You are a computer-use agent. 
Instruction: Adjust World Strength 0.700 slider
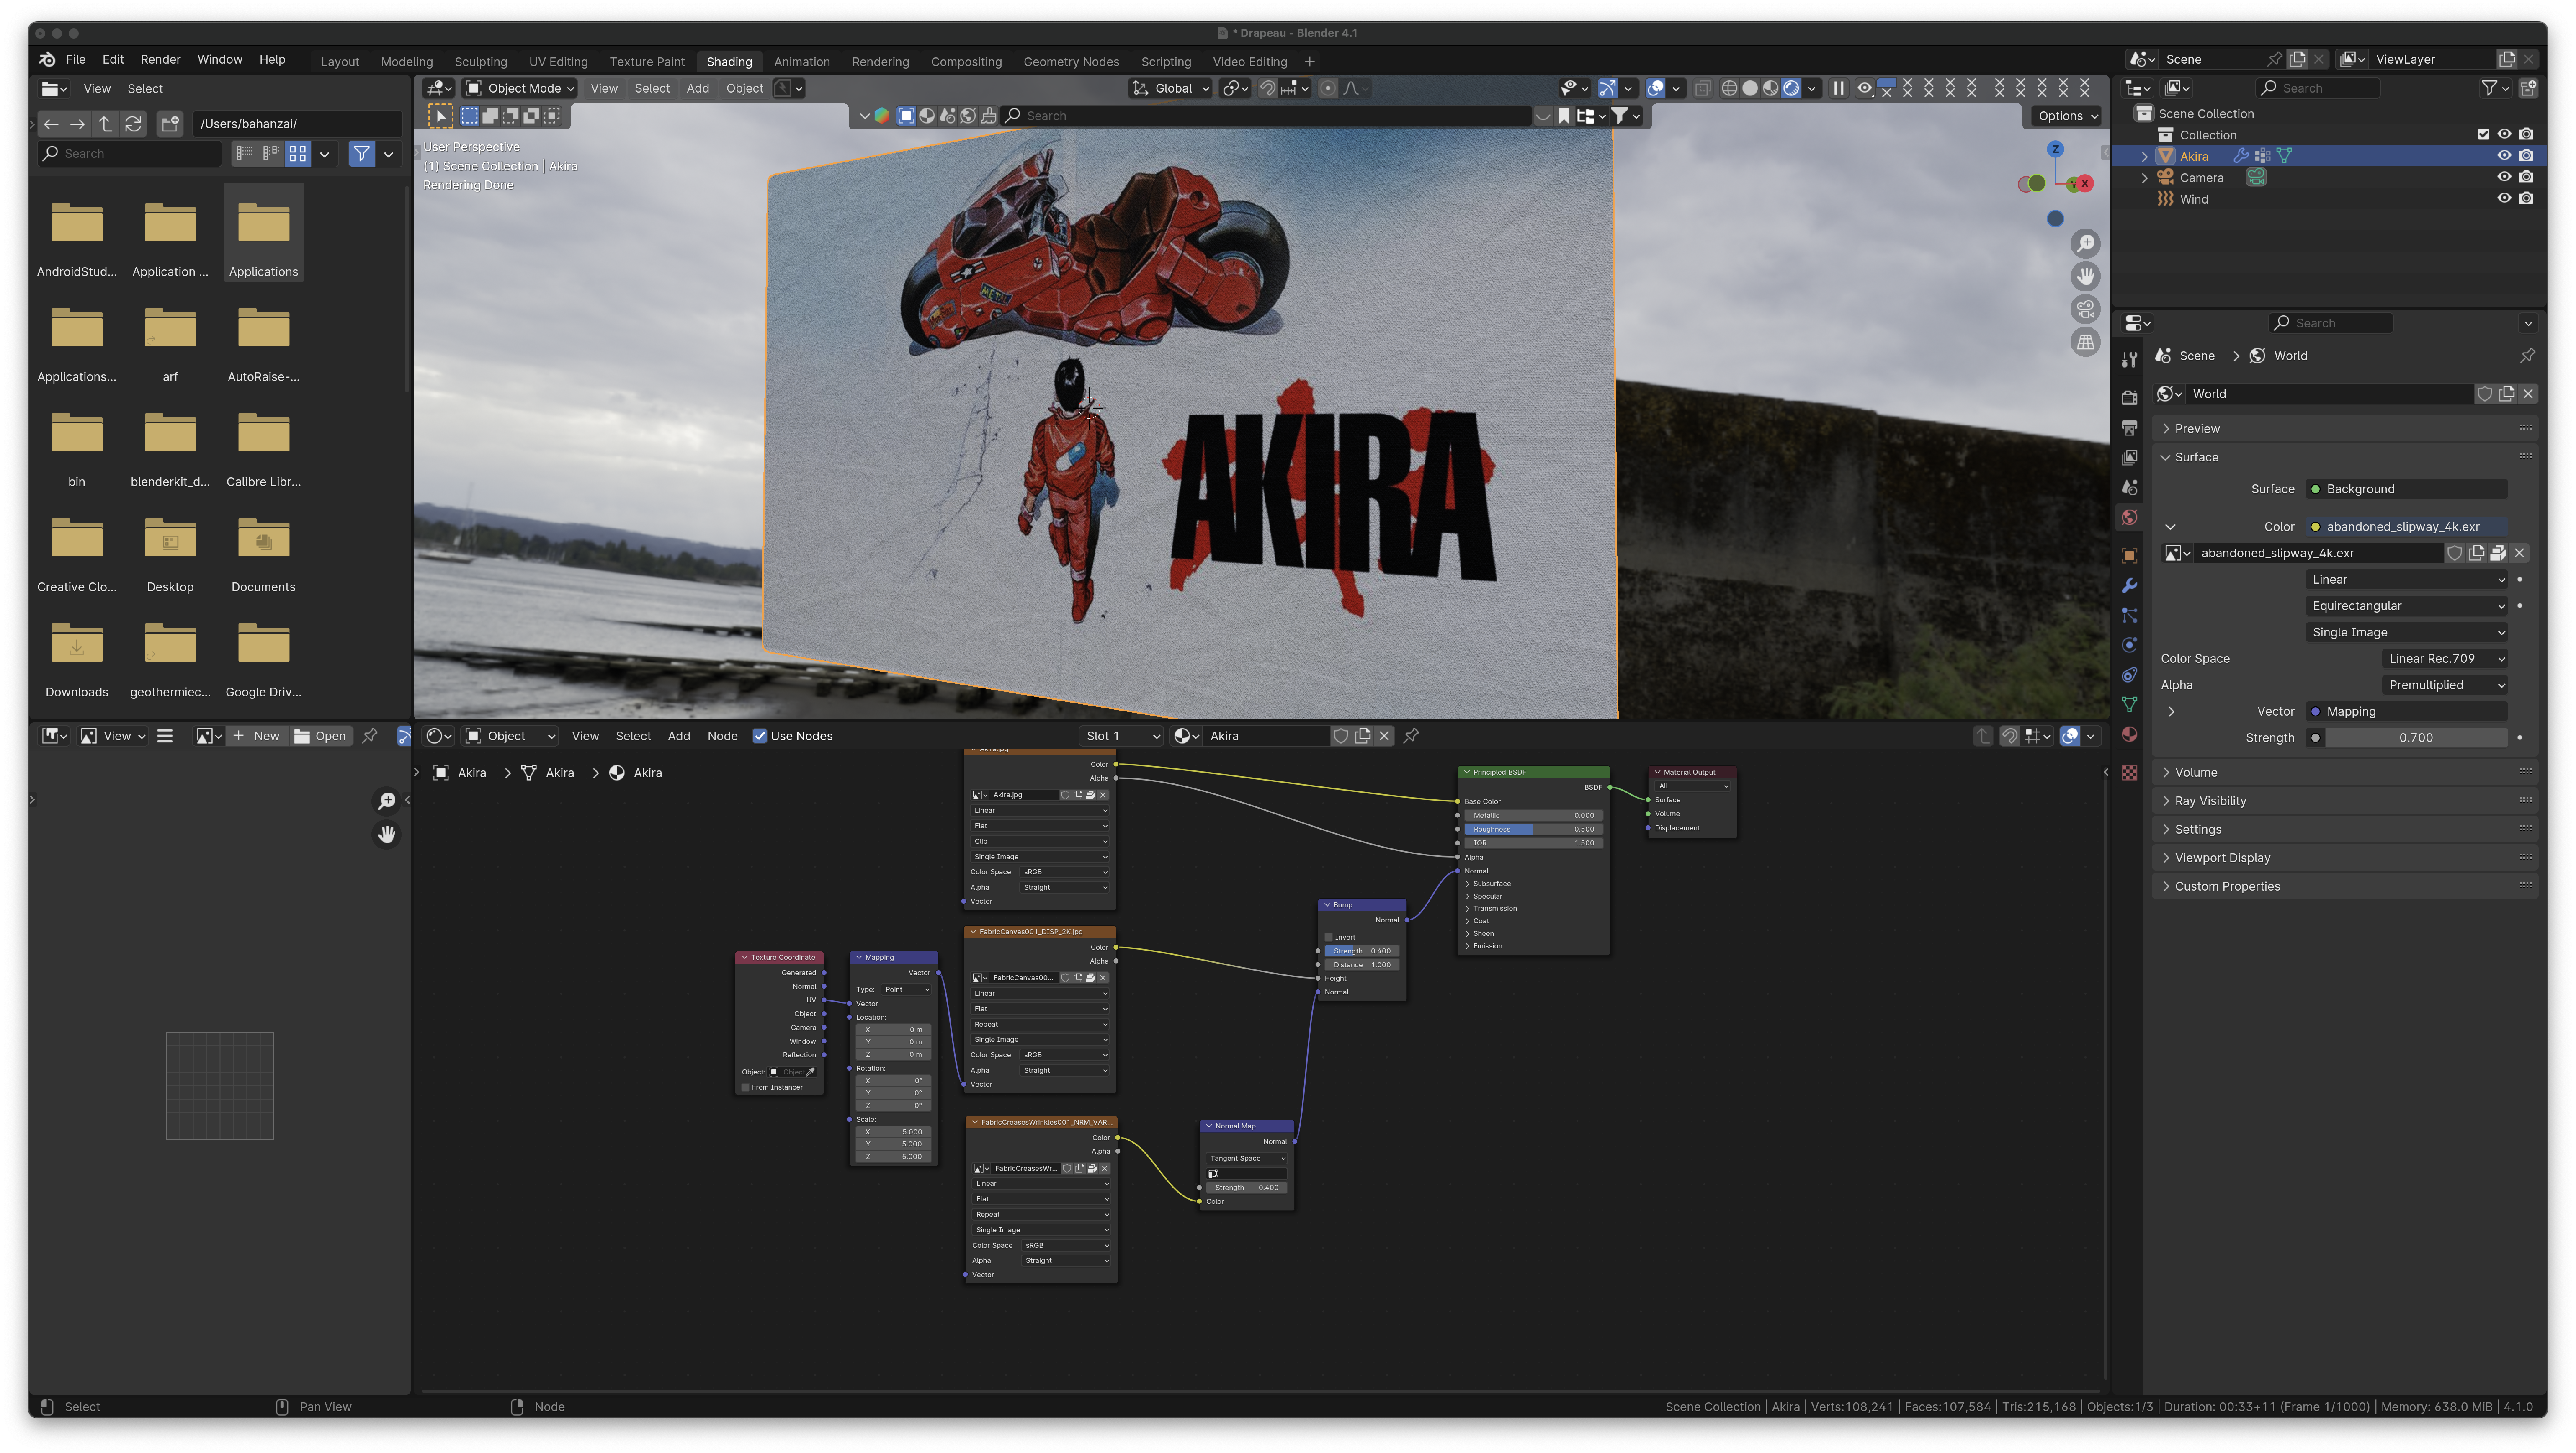(2416, 738)
